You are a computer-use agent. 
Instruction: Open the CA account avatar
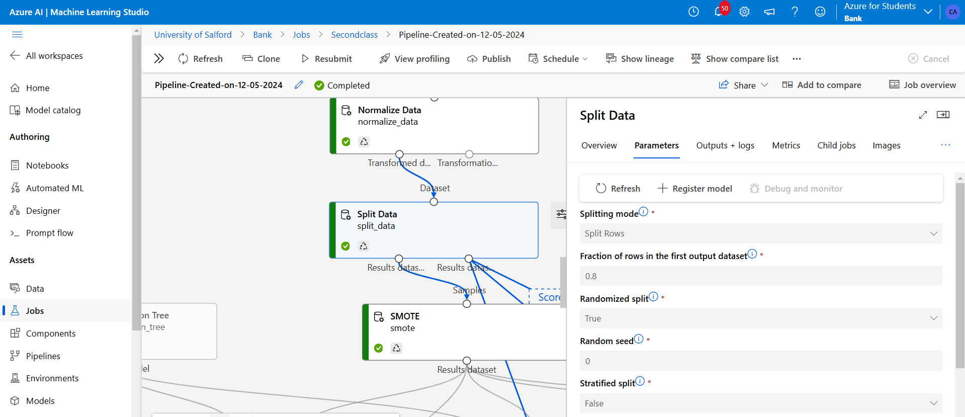(952, 12)
